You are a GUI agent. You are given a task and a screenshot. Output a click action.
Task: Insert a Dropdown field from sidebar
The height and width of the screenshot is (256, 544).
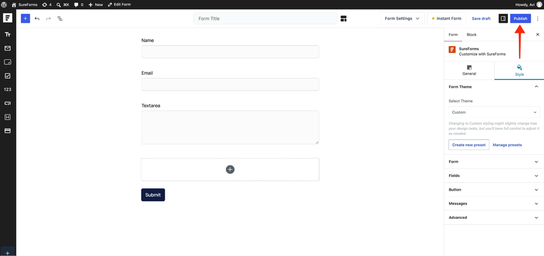[x=7, y=103]
